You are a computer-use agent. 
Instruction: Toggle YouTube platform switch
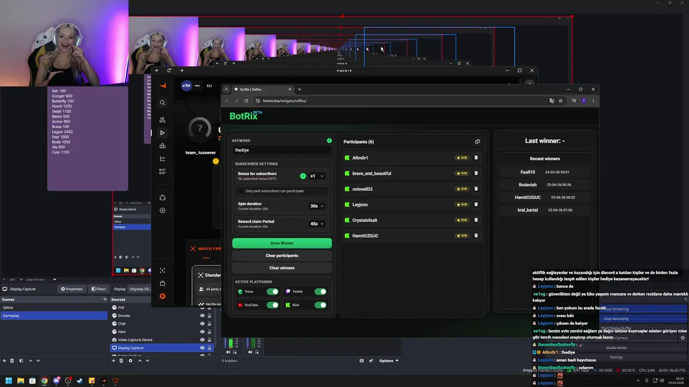point(273,305)
